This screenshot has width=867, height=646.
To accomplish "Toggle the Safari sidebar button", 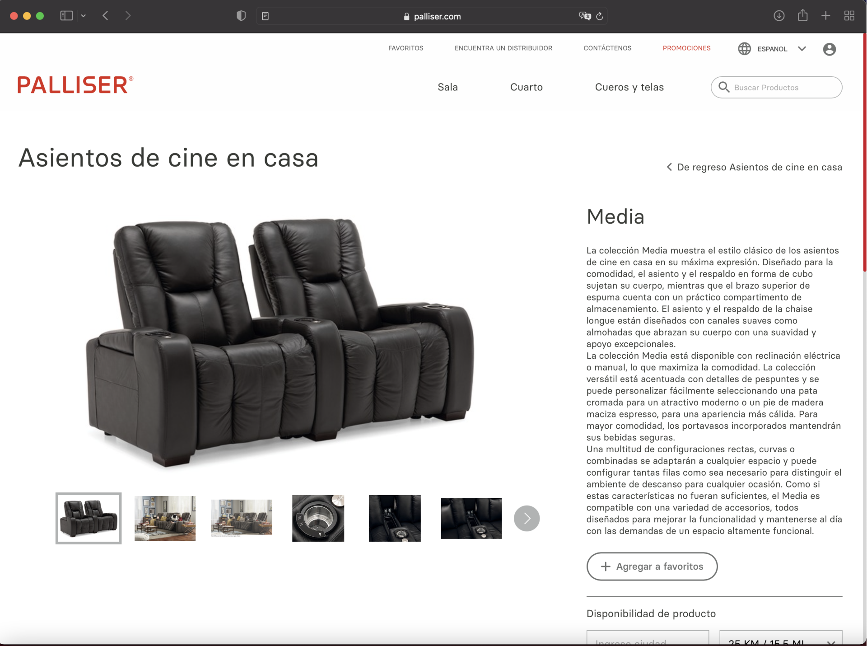I will [x=66, y=16].
